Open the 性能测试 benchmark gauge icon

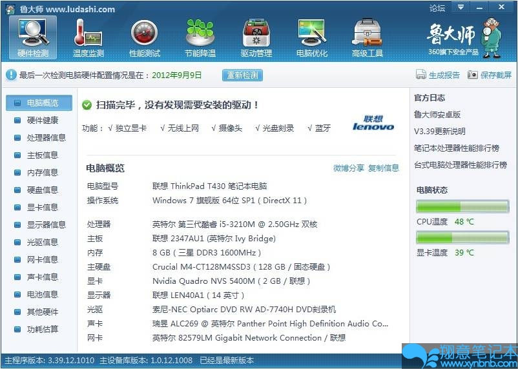tap(145, 37)
